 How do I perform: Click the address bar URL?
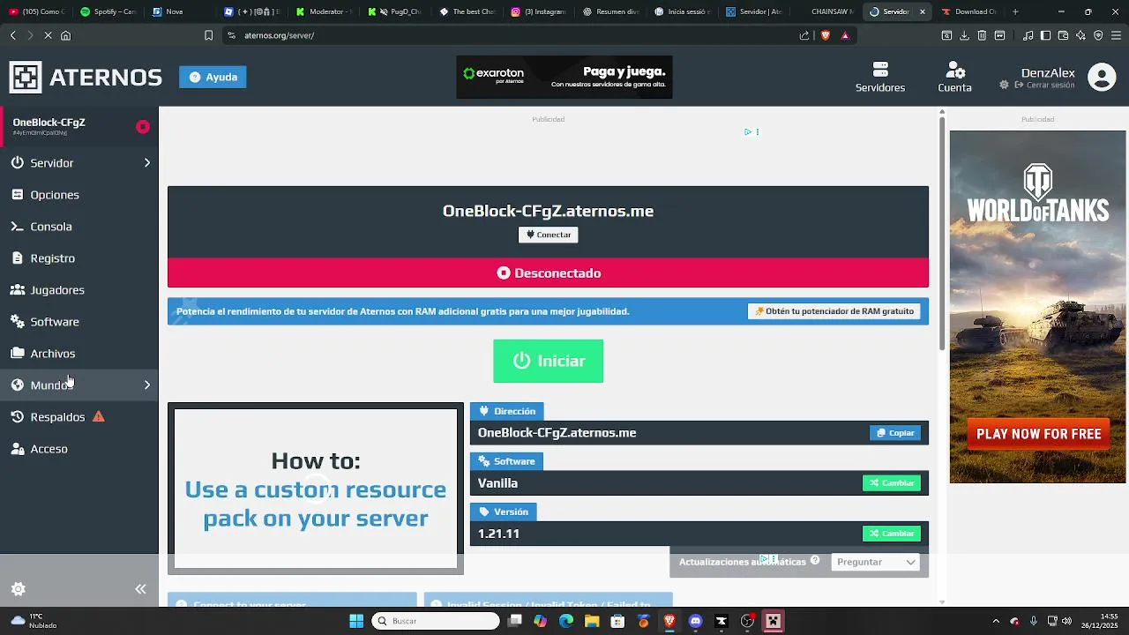279,35
